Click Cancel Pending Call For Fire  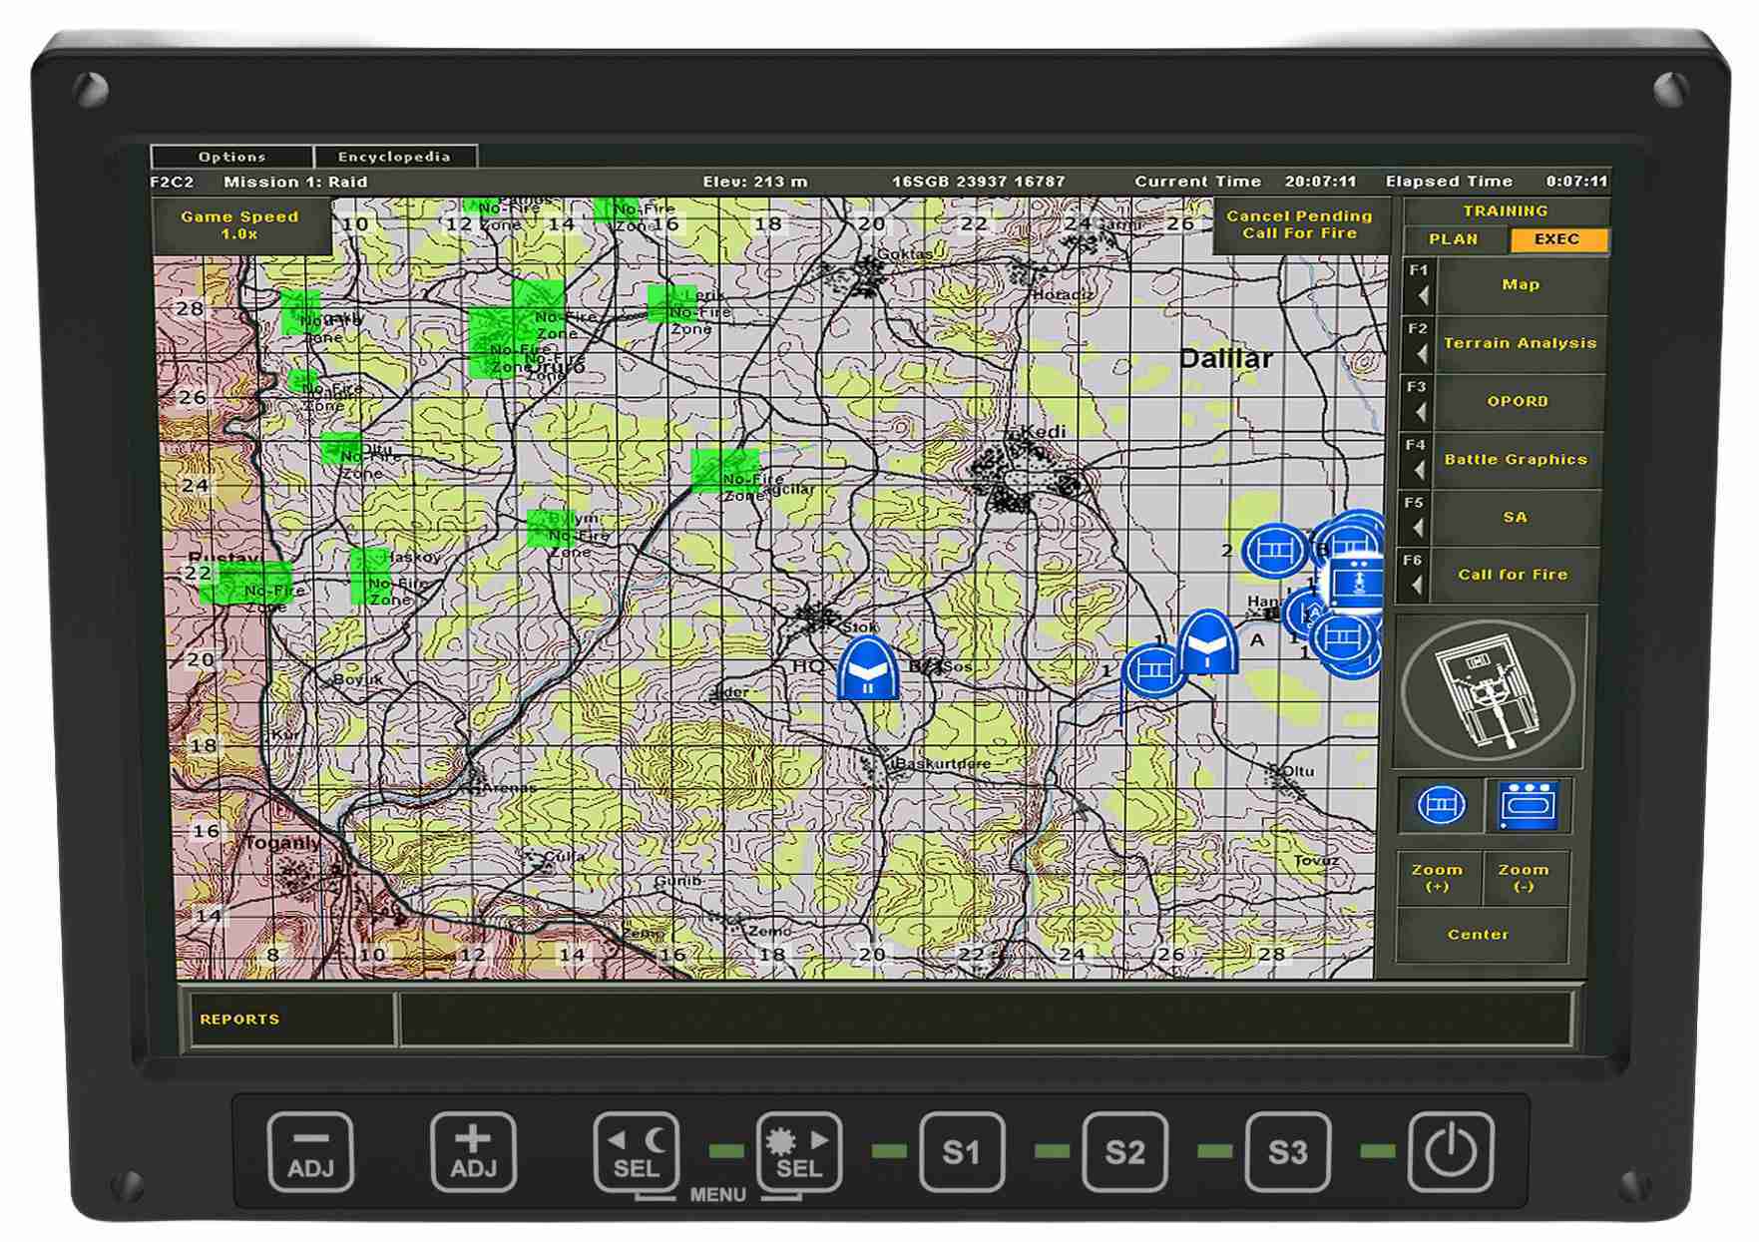[x=1299, y=224]
